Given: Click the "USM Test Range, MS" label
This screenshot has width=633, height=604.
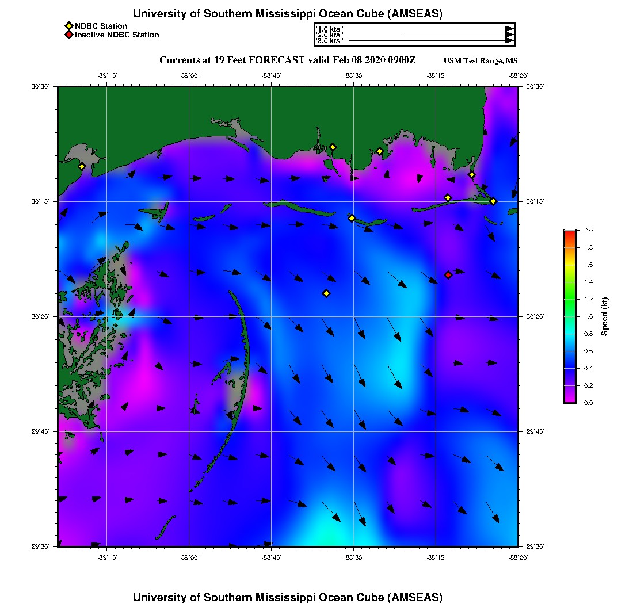Looking at the screenshot, I should pos(481,61).
